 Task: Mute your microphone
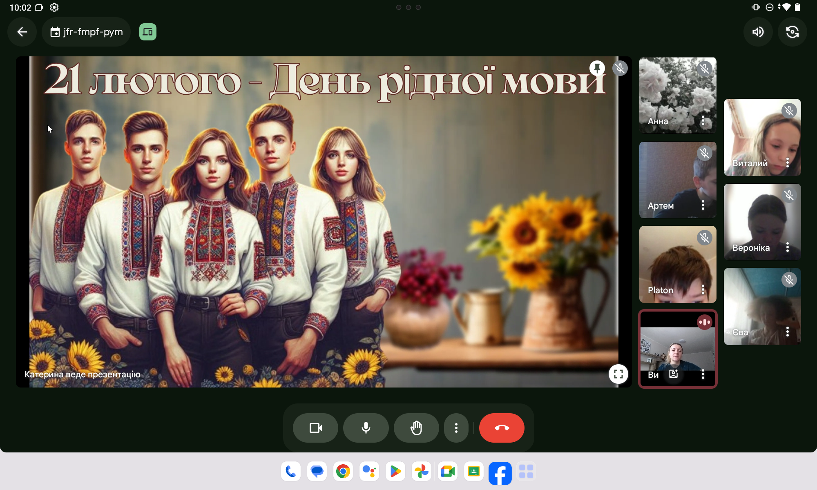tap(366, 428)
